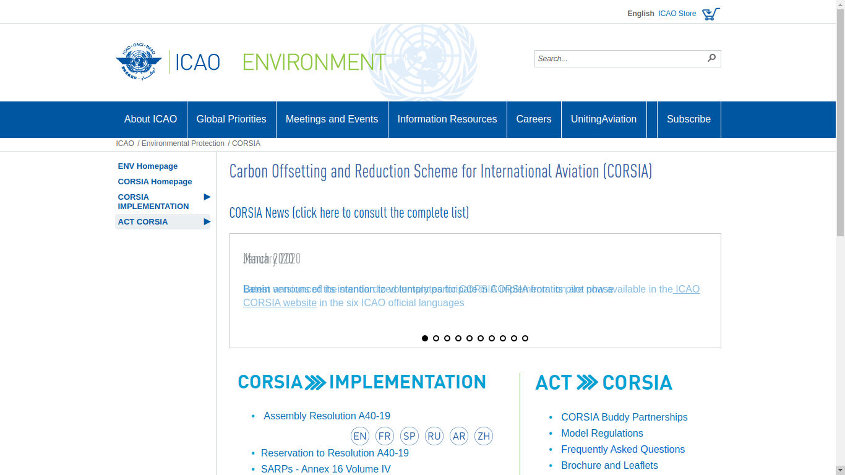This screenshot has width=845, height=475.
Task: Select the AR language circle icon
Action: 459,436
